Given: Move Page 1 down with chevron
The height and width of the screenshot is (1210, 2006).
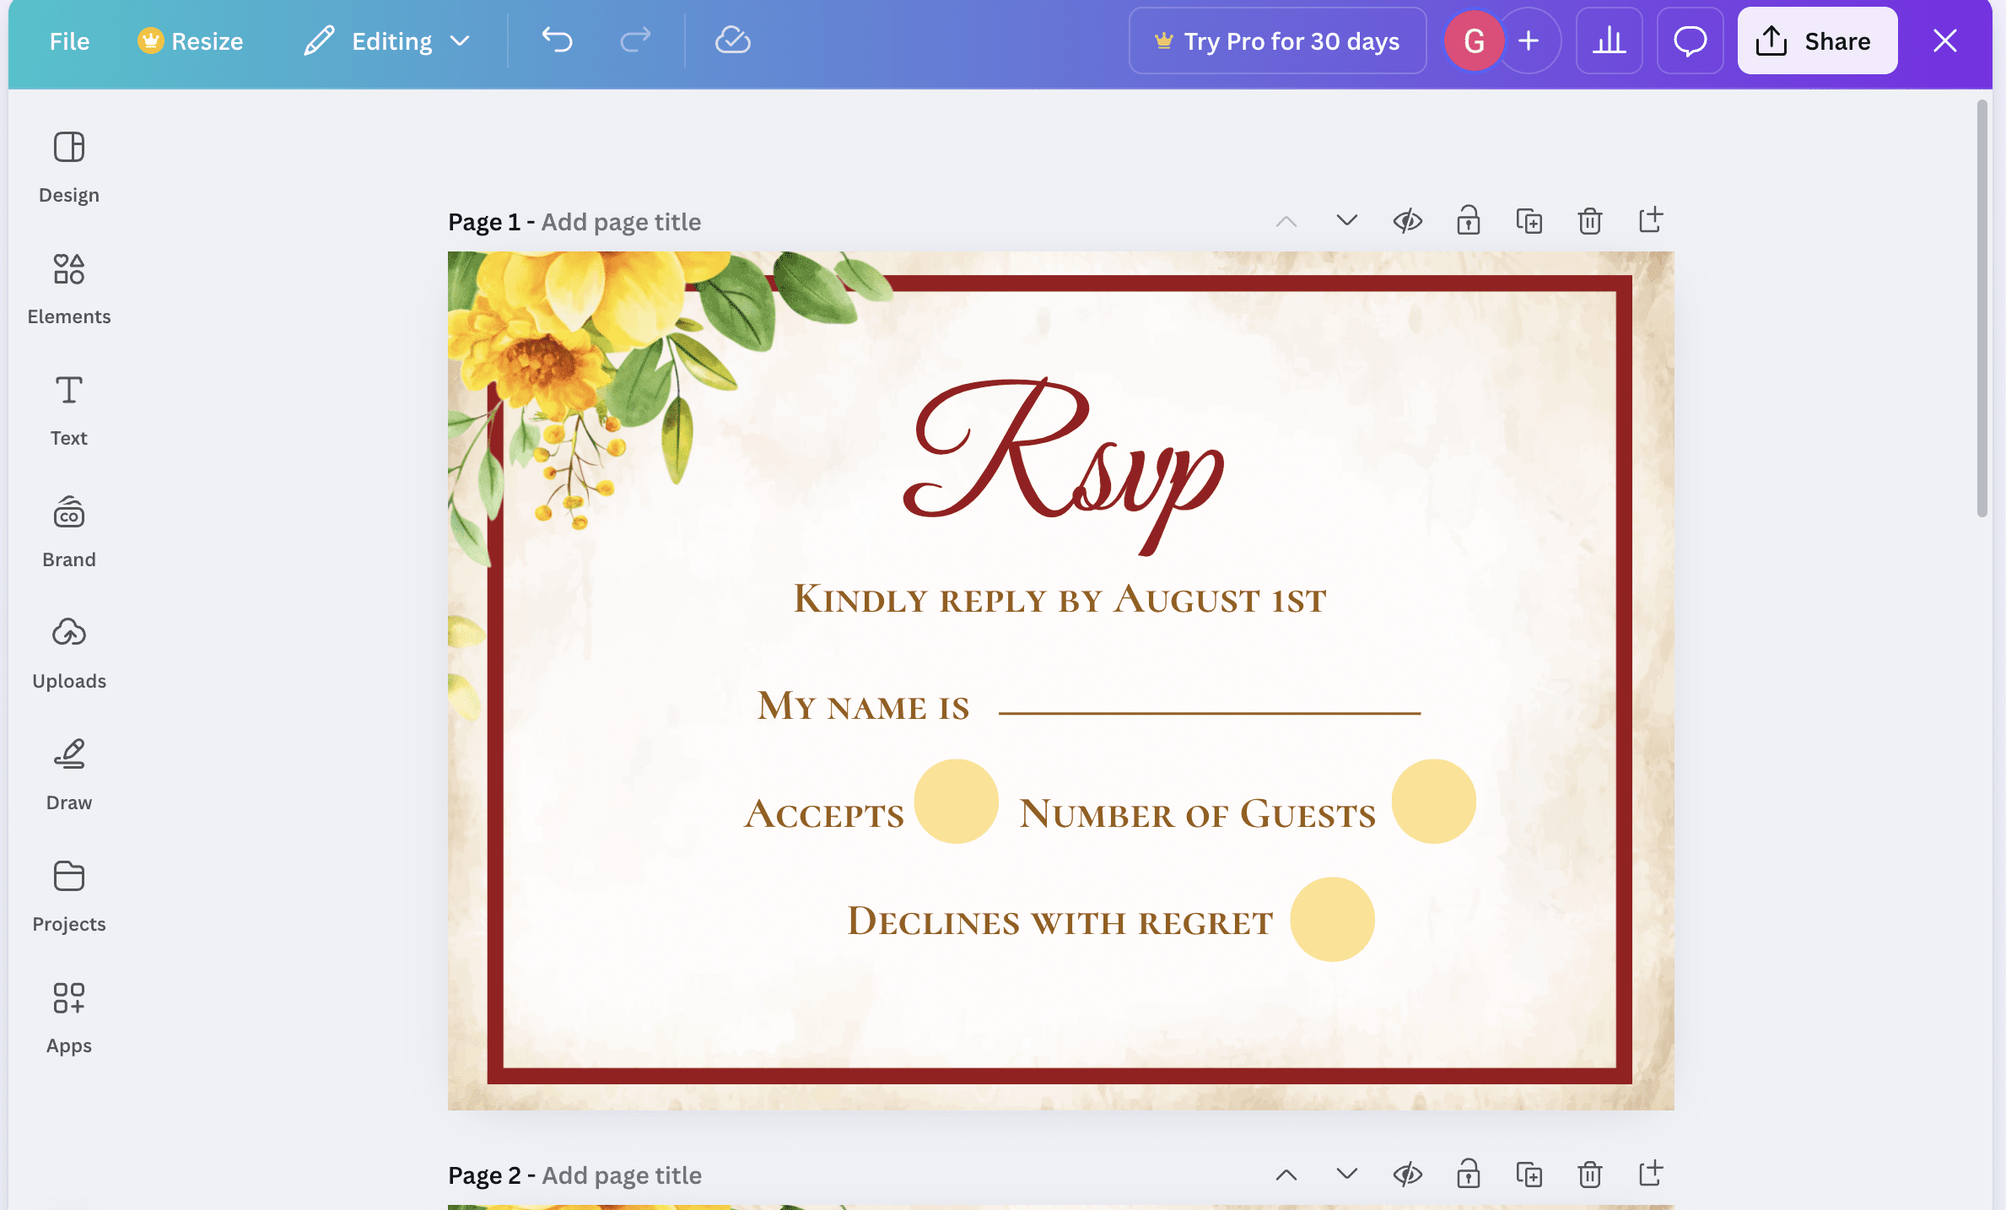Looking at the screenshot, I should tap(1346, 221).
